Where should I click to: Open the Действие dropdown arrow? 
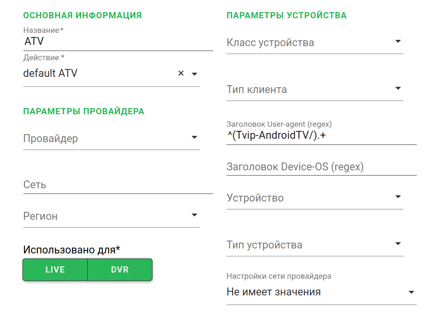pyautogui.click(x=194, y=74)
